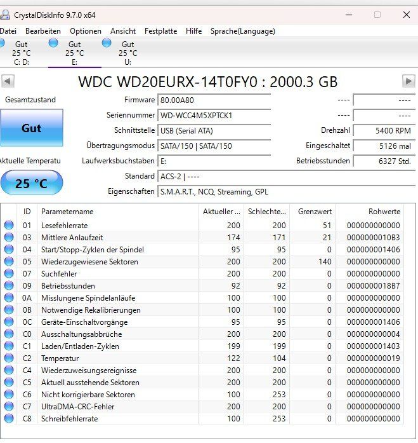Select the Mittlere Anlaufzeit parameter name
418x443 pixels.
pos(72,238)
